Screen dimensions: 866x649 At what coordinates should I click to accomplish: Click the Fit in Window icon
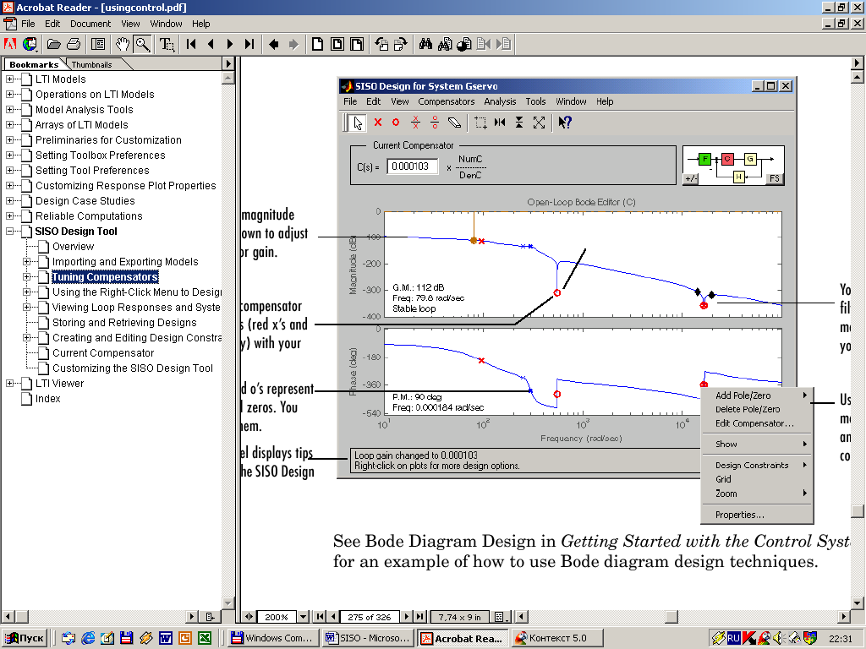(337, 44)
